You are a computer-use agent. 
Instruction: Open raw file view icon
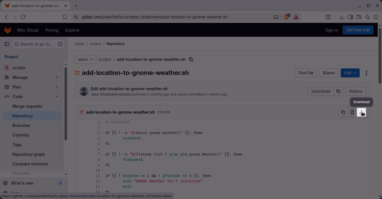point(352,113)
